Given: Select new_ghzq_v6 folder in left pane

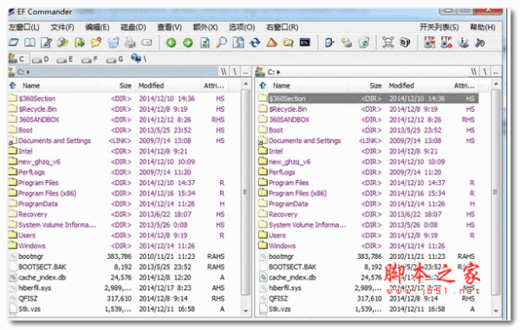Looking at the screenshot, I should click(39, 162).
